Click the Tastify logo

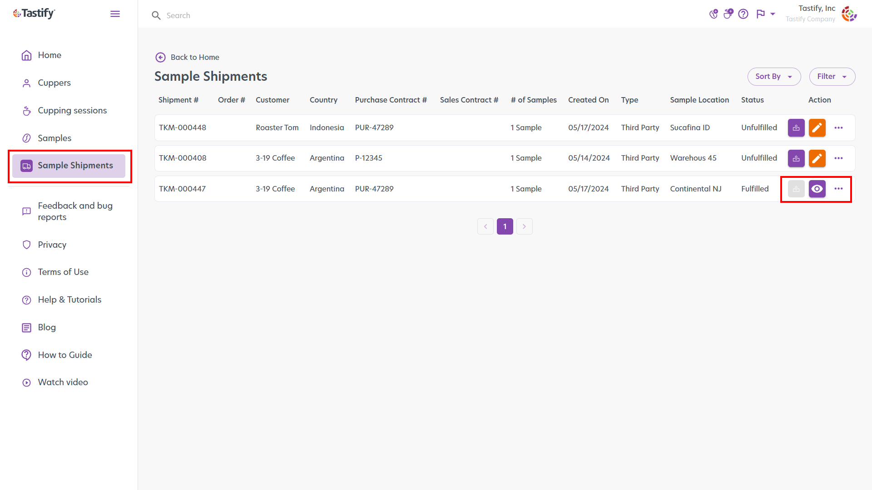(x=34, y=14)
